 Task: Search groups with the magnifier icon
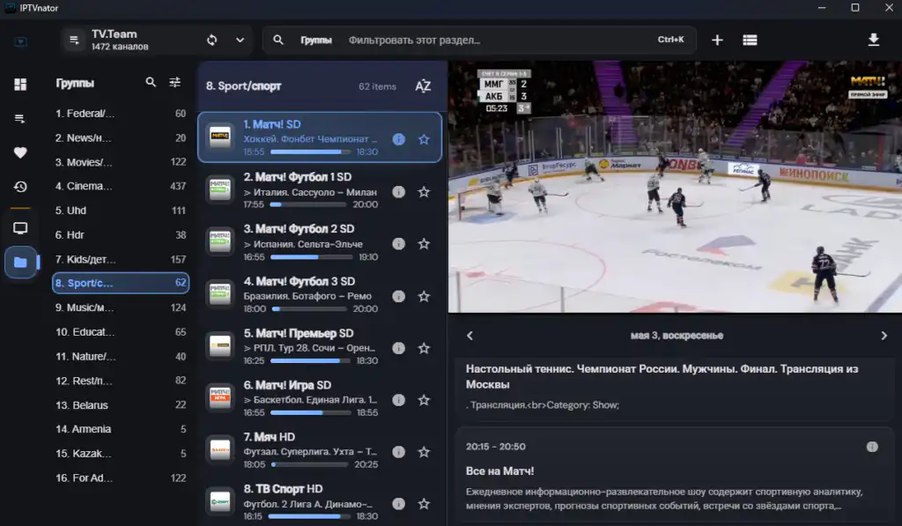tap(151, 82)
